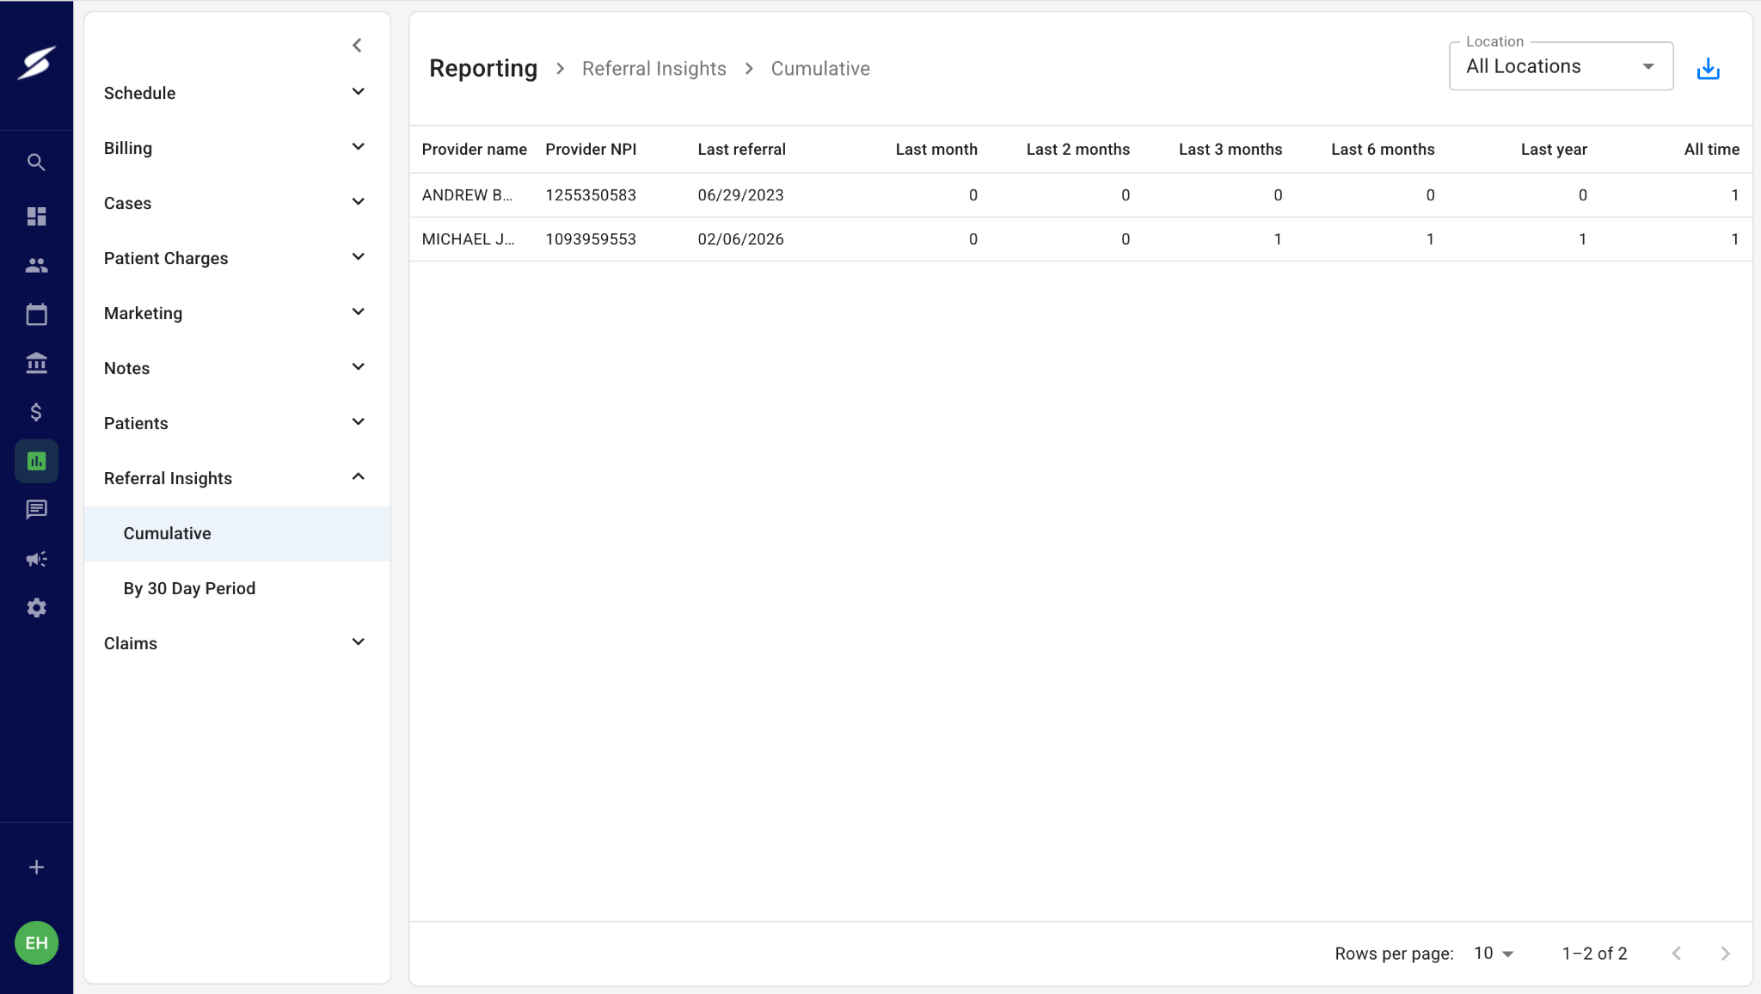
Task: Open the bank institution icon
Action: (36, 363)
